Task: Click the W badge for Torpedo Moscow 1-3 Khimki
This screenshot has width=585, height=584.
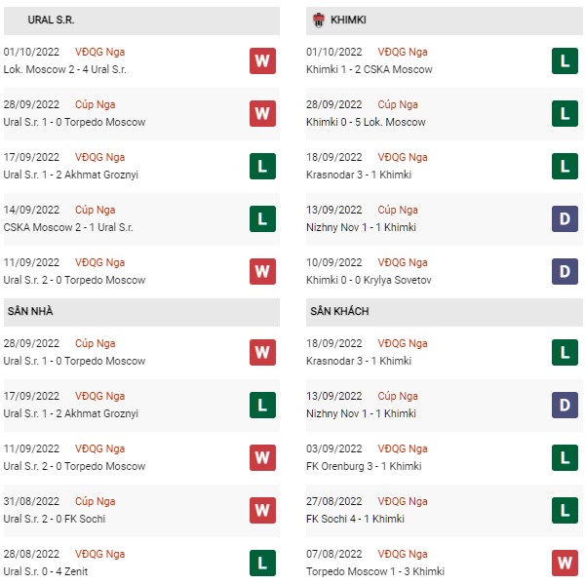Action: pos(565,563)
